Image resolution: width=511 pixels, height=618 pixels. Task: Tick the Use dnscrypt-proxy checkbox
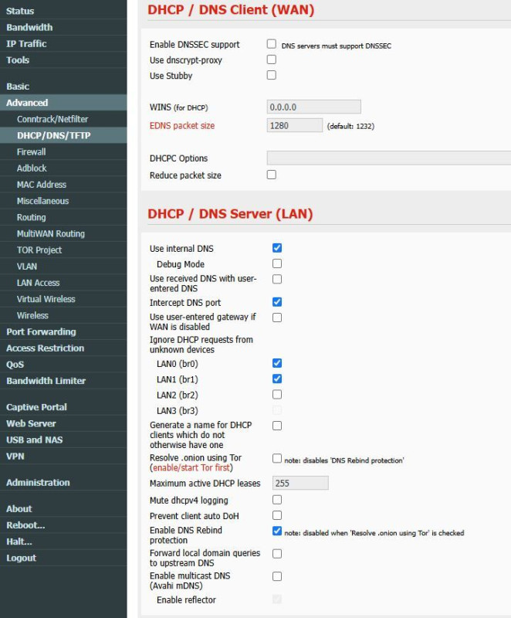[x=271, y=59]
